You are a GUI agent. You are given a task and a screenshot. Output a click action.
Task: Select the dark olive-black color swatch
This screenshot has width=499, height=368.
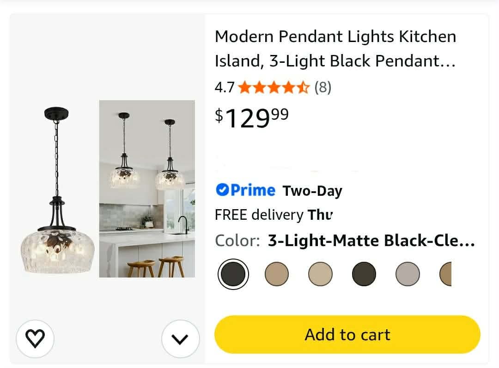pyautogui.click(x=364, y=274)
